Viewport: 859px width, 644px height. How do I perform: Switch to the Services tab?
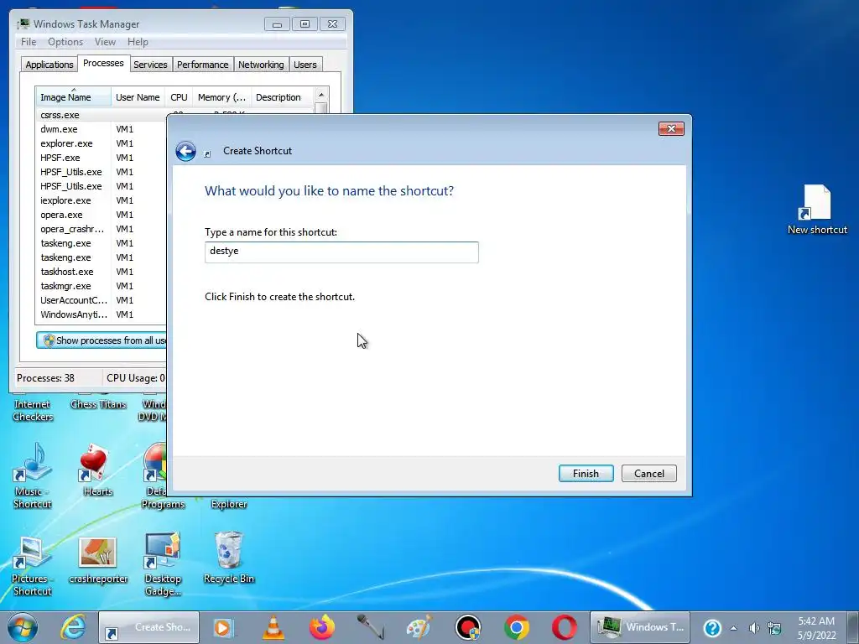pos(150,65)
